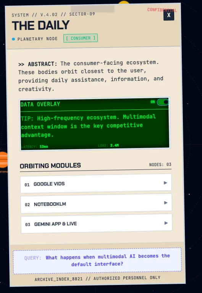Screen dimensions: 202x293
Task: Click the red CONFIDENTIAL stamp
Action: (x=162, y=10)
